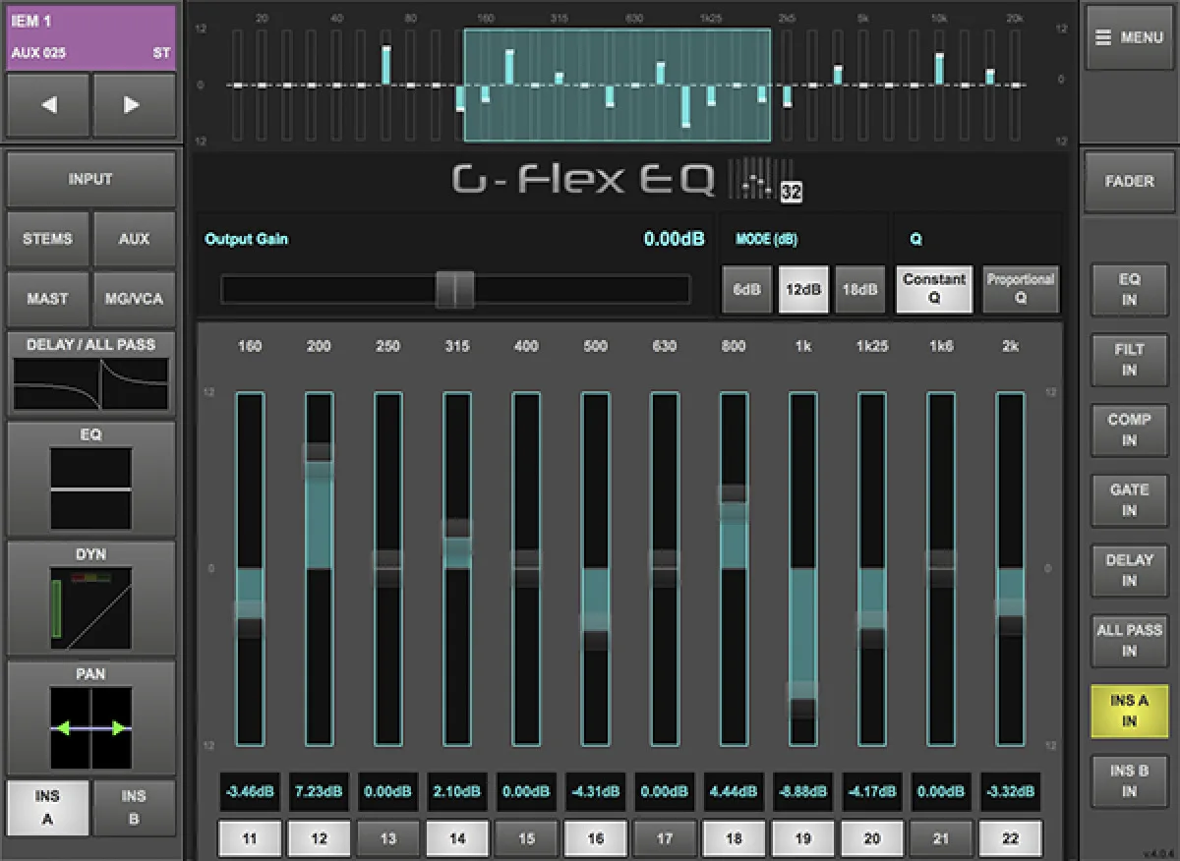Viewport: 1180px width, 861px height.
Task: Click the -8.88dB gain value field
Action: click(x=802, y=792)
